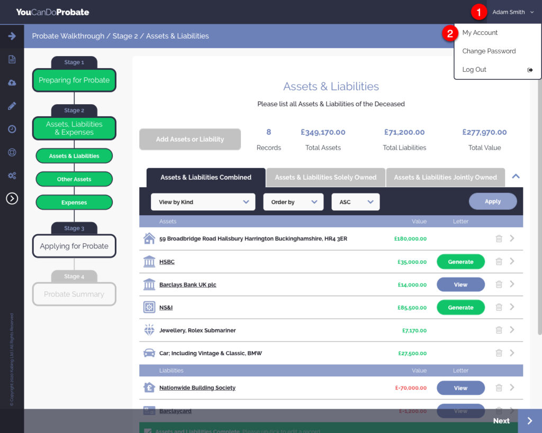Delete the HSBC asset record

(499, 261)
